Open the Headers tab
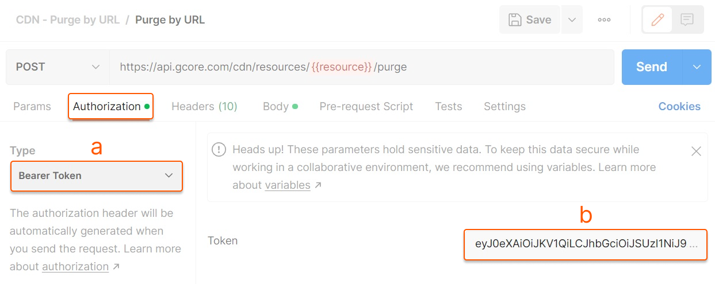Image resolution: width=715 pixels, height=284 pixels. point(204,107)
